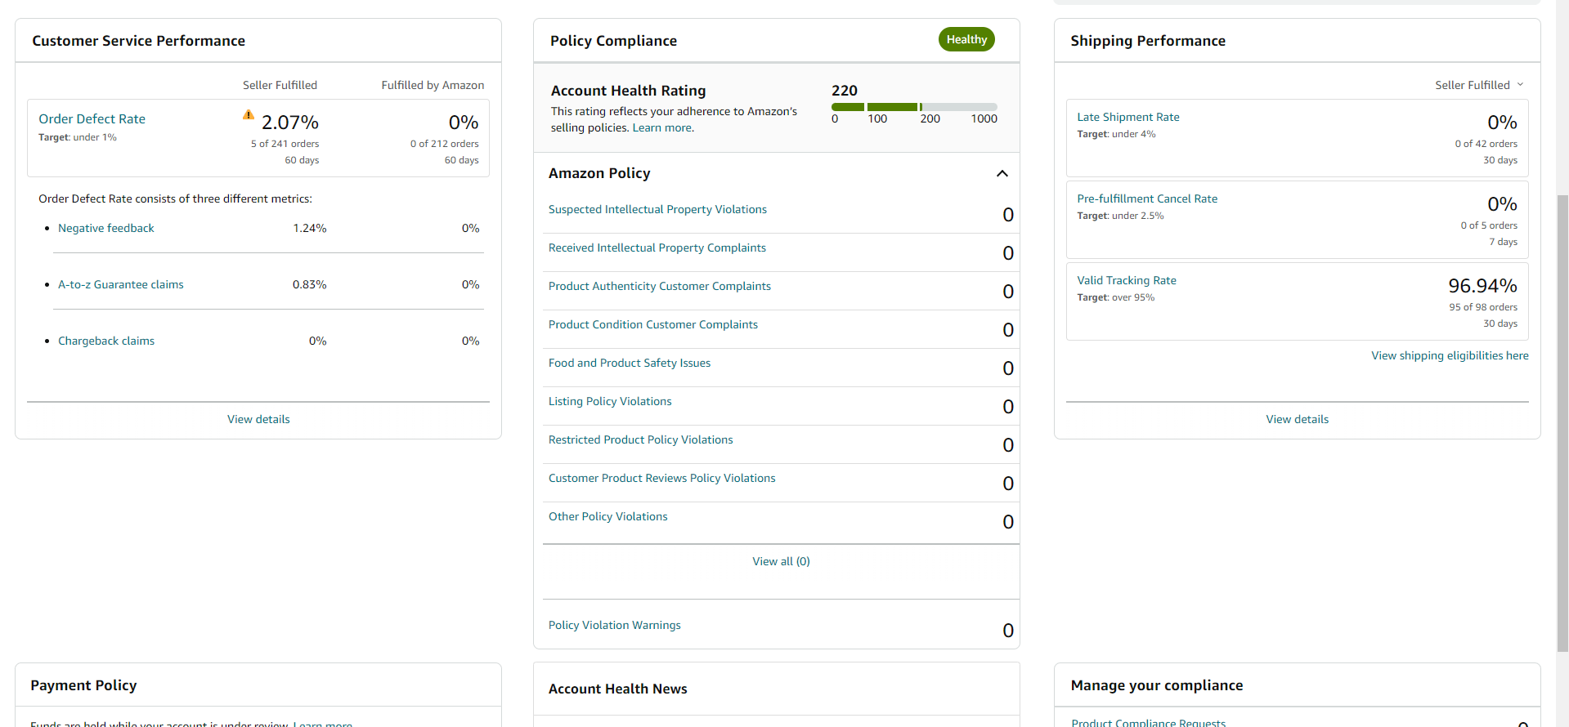Open the Seller Fulfilled dropdown in Shipping Performance
This screenshot has width=1569, height=727.
1479,85
